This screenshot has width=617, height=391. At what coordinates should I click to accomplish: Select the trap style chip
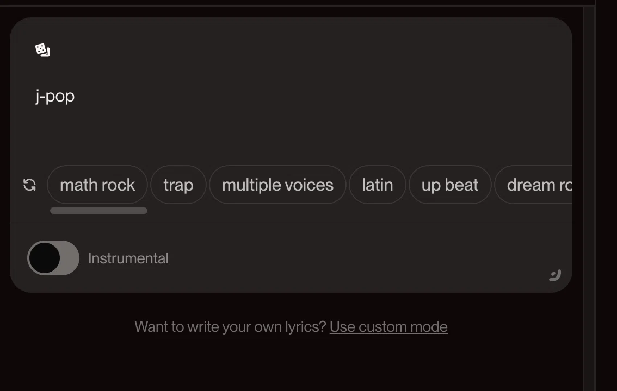coord(178,185)
